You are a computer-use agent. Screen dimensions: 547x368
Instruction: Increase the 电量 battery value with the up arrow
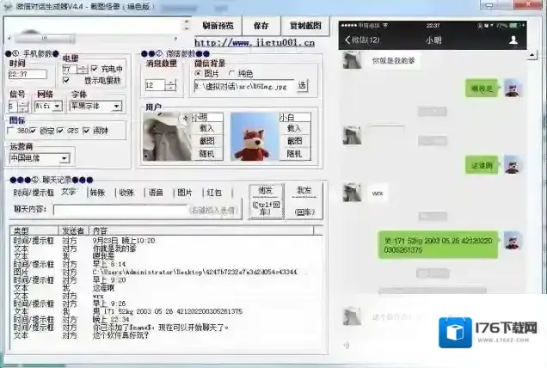tap(83, 66)
